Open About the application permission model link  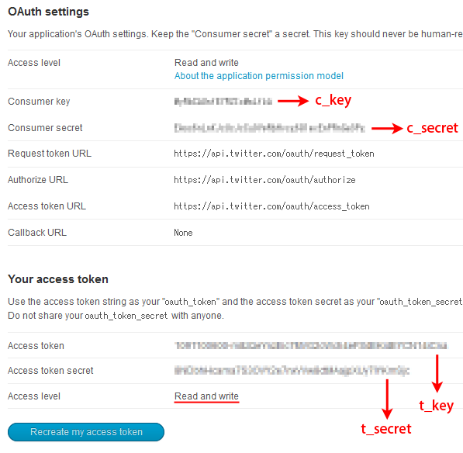click(x=259, y=76)
